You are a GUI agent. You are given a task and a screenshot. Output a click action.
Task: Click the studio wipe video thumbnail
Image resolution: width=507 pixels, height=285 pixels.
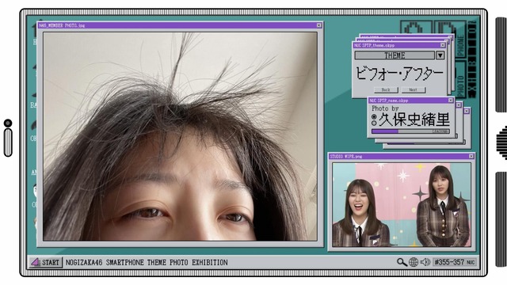pos(402,205)
